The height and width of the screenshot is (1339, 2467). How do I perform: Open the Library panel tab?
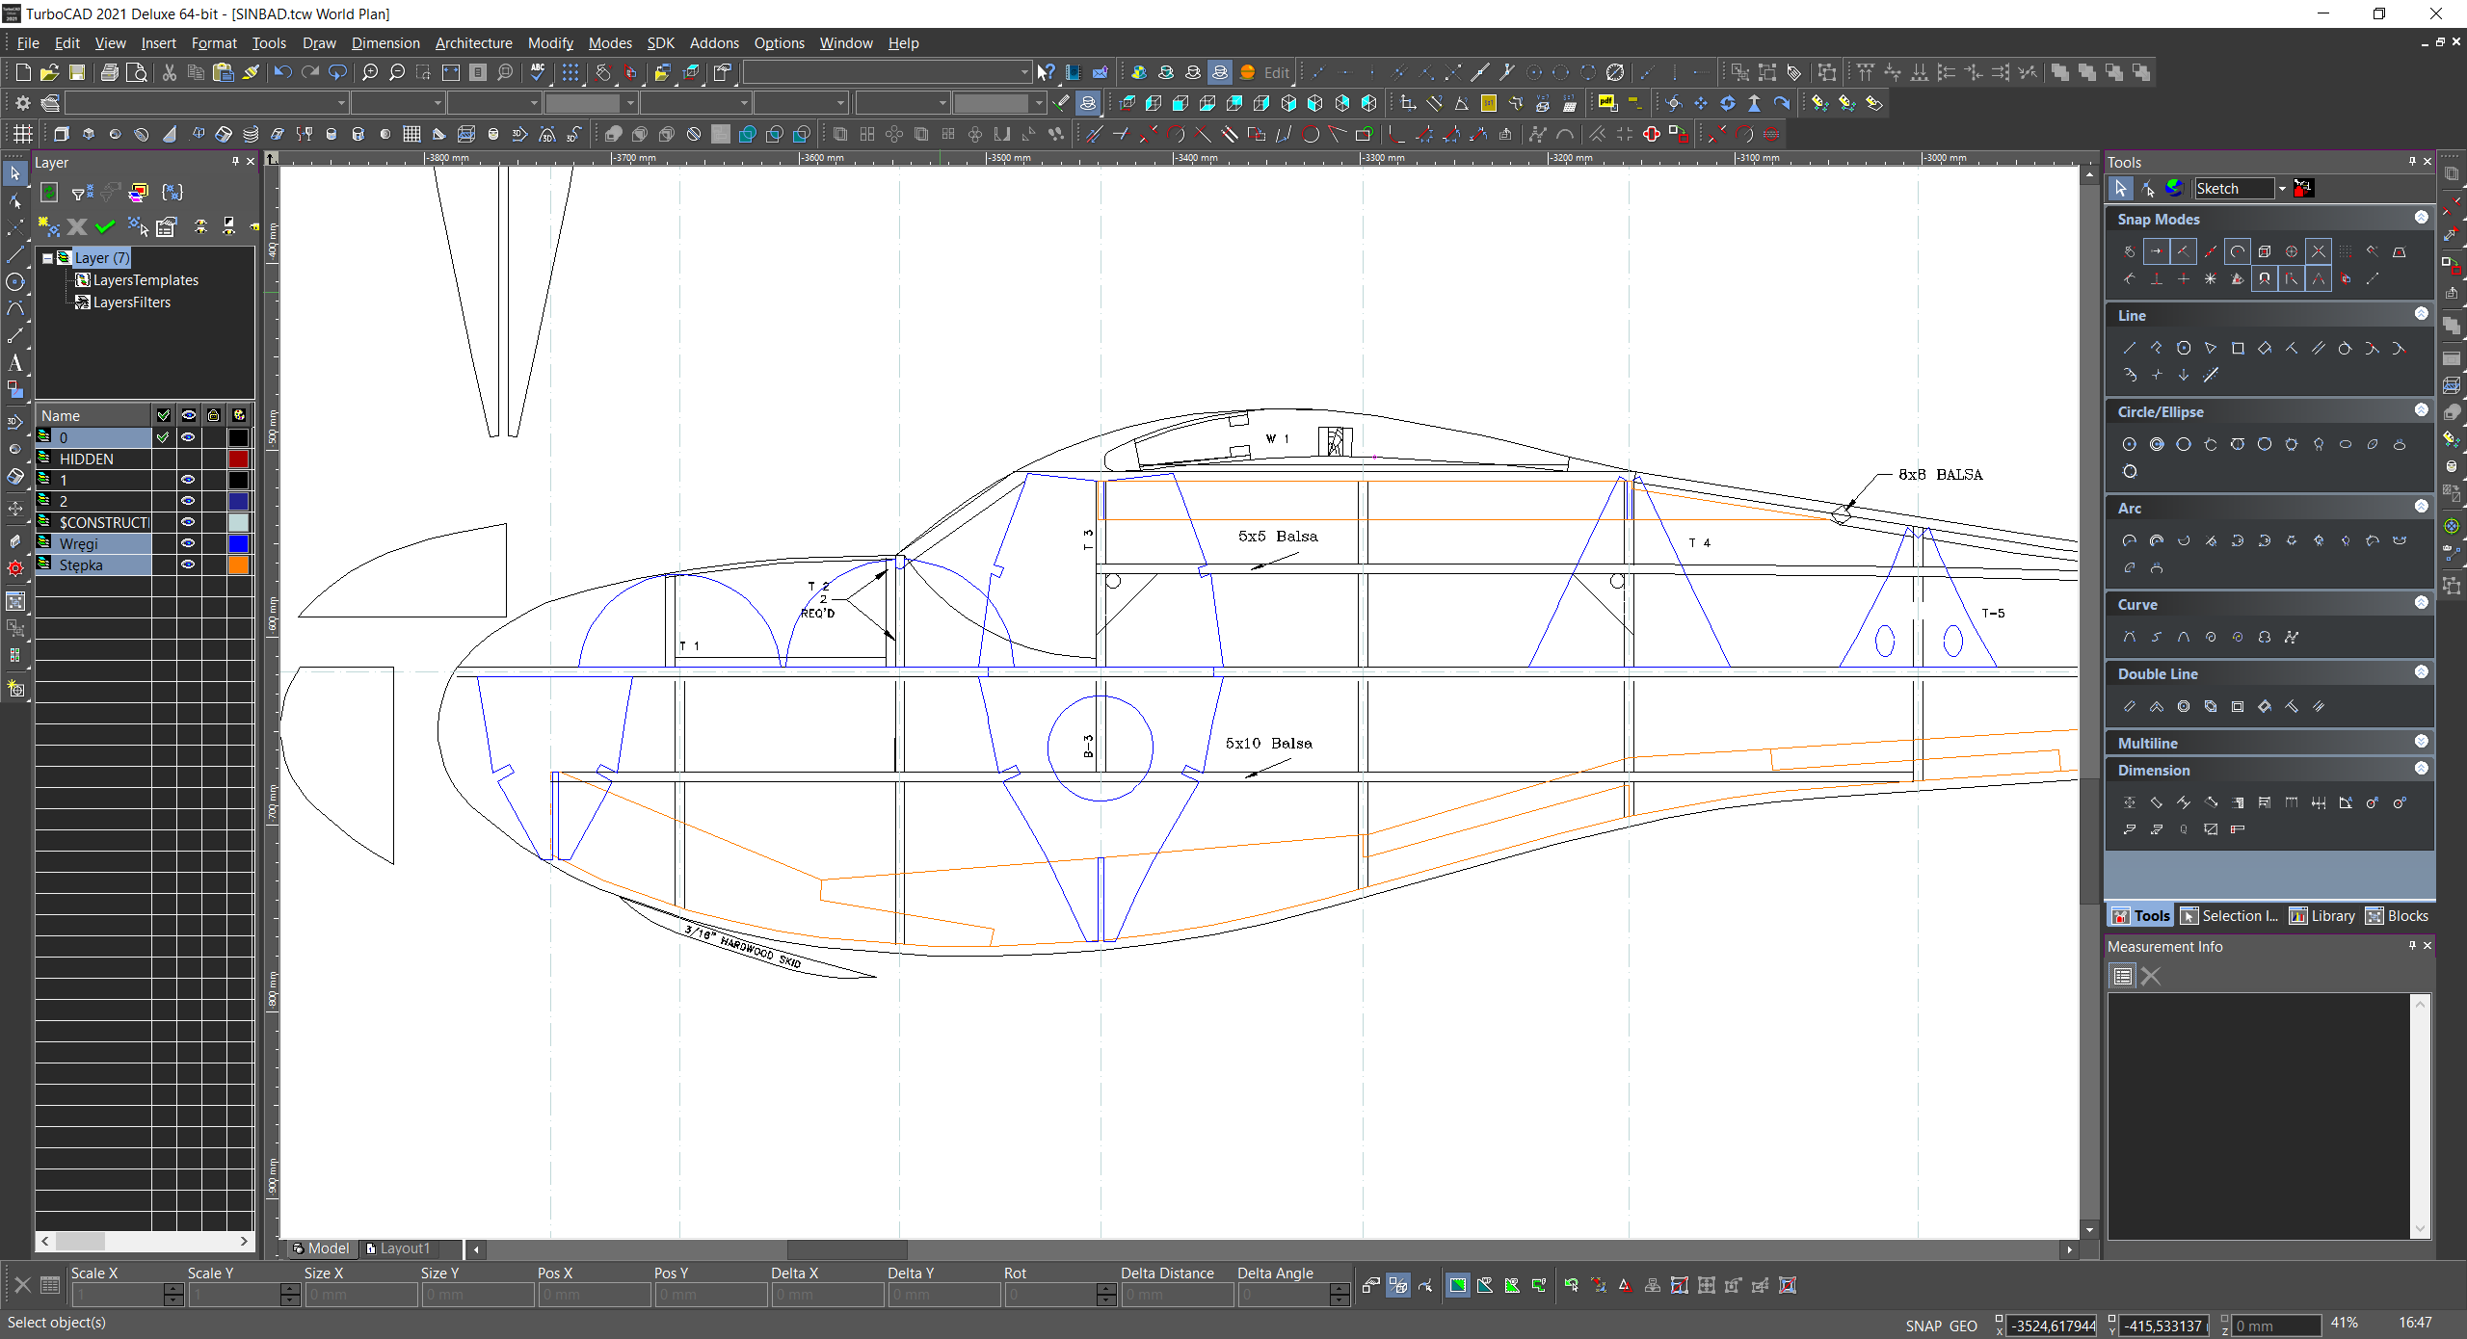[2322, 916]
